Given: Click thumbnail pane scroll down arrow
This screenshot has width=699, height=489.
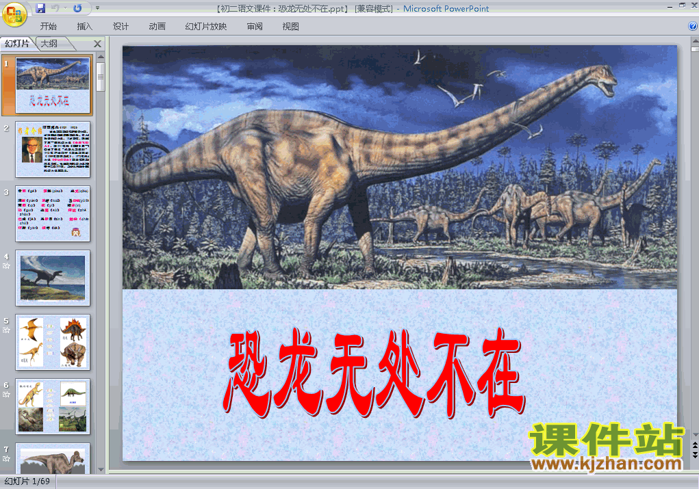Looking at the screenshot, I should (x=101, y=469).
